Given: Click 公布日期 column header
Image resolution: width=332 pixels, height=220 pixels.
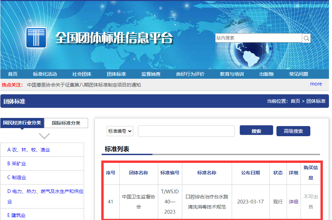Looking at the screenshot, I should click(x=250, y=173).
